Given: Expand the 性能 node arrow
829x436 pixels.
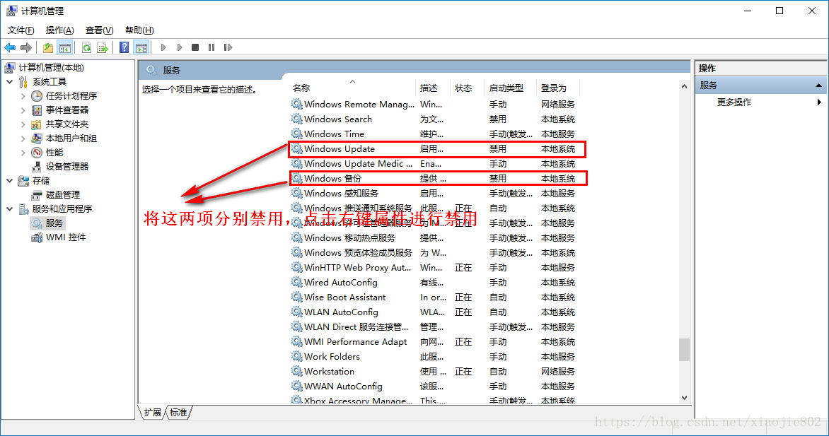Looking at the screenshot, I should point(23,152).
